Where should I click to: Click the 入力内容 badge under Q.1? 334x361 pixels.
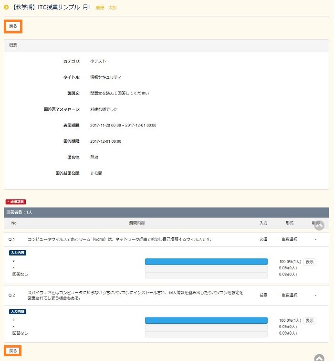(x=17, y=253)
